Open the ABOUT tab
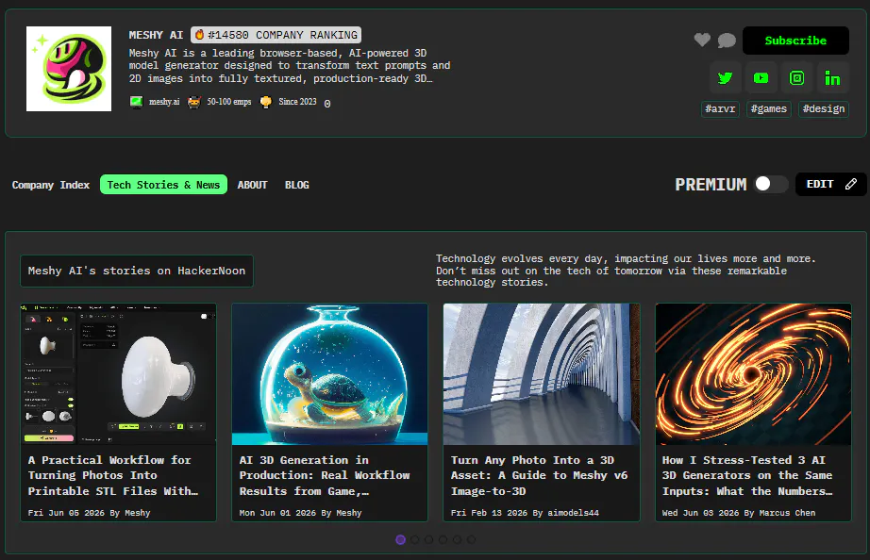 [x=253, y=185]
